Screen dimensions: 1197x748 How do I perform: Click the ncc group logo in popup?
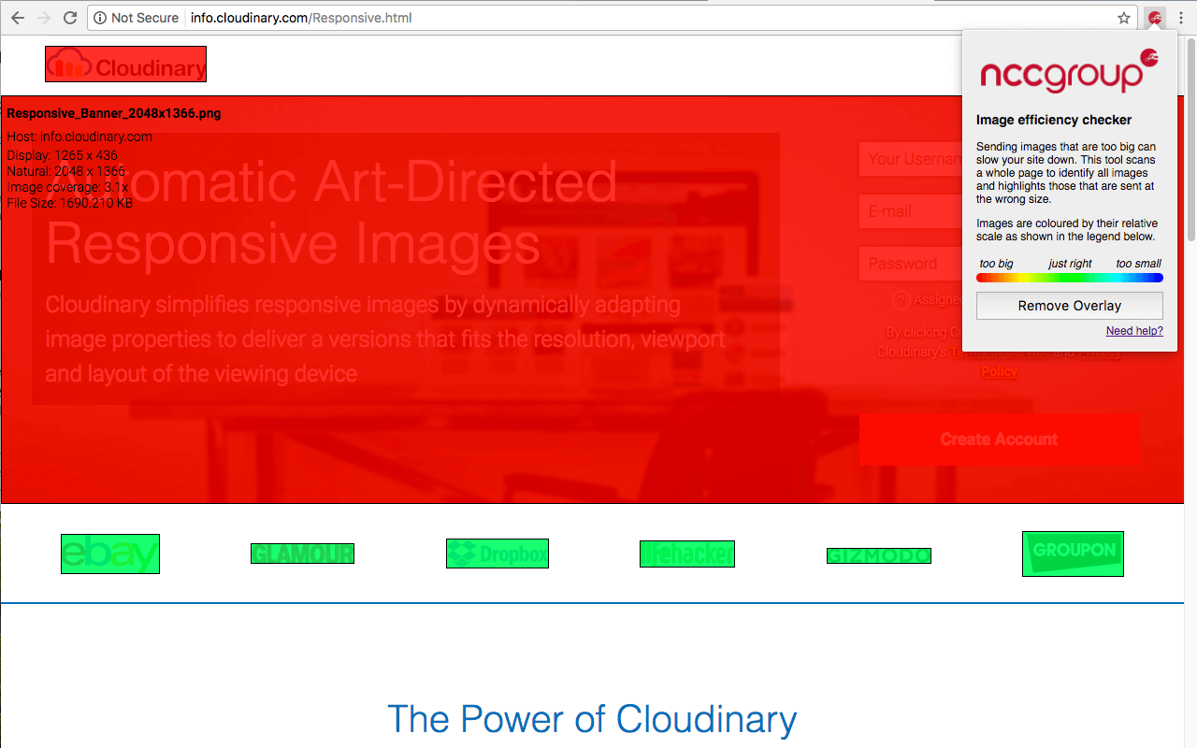pyautogui.click(x=1070, y=71)
